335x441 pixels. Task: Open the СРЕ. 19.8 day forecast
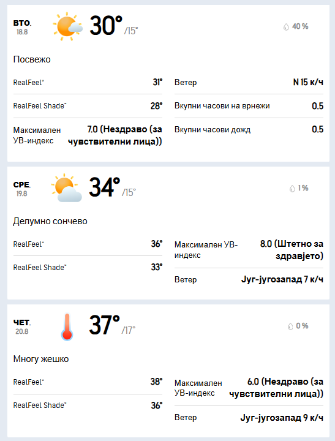(x=22, y=189)
